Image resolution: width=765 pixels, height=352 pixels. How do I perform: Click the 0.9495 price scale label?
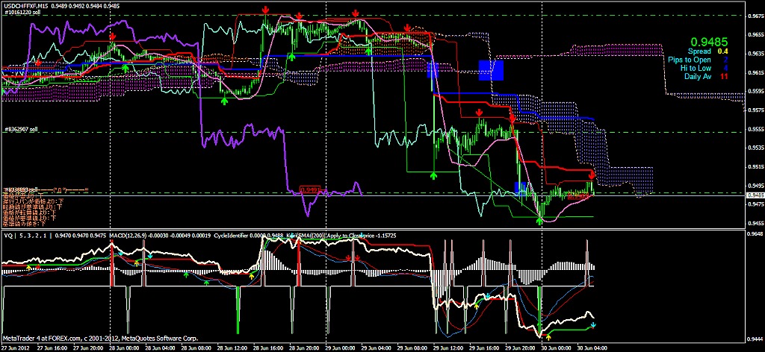click(756, 186)
